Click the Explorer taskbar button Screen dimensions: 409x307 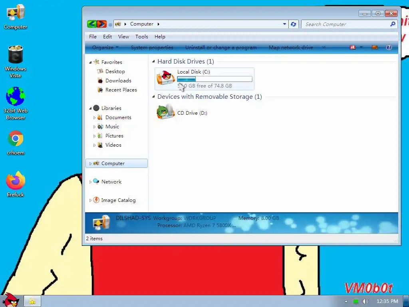[x=32, y=301]
